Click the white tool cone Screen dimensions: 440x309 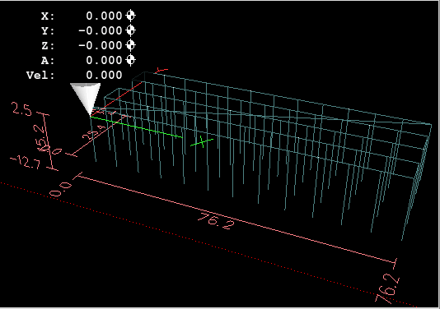point(86,98)
